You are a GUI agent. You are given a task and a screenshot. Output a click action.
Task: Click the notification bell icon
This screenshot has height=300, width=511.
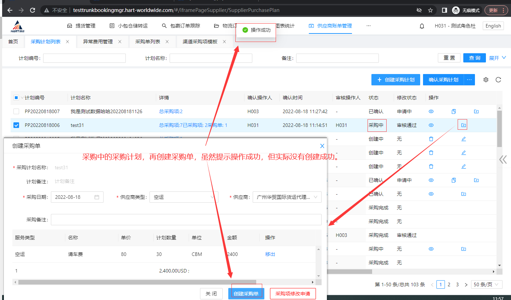point(422,26)
